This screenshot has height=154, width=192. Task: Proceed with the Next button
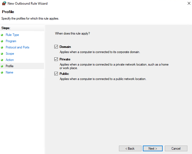pos(153,149)
